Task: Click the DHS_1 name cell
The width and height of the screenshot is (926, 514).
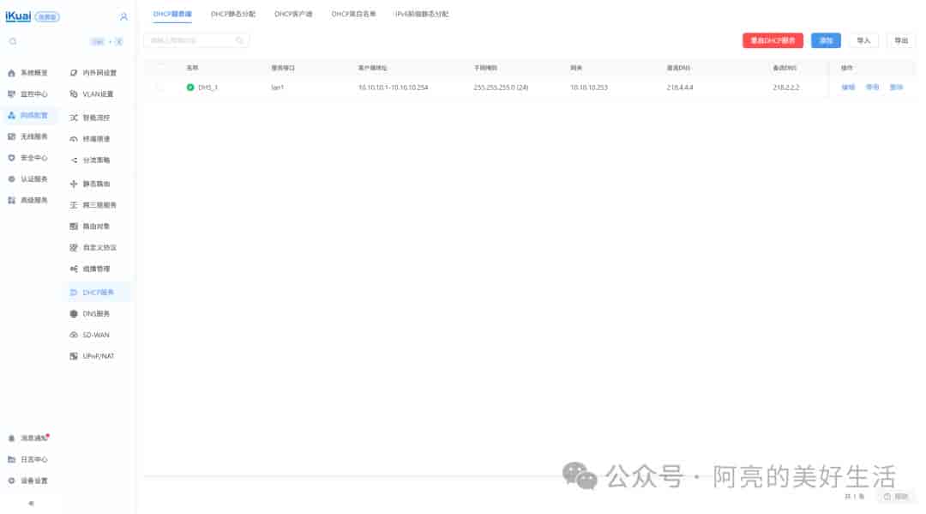Action: (x=207, y=88)
